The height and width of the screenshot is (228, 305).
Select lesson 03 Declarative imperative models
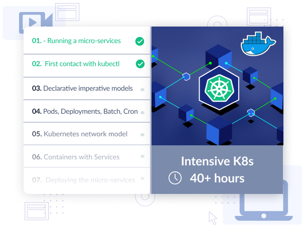click(x=87, y=88)
